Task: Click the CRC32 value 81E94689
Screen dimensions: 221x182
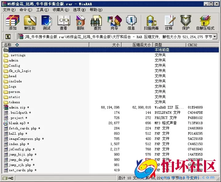Action: pyautogui.click(x=195, y=107)
